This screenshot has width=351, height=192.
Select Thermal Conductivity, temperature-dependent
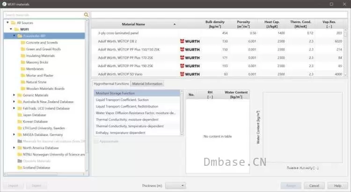point(137,126)
